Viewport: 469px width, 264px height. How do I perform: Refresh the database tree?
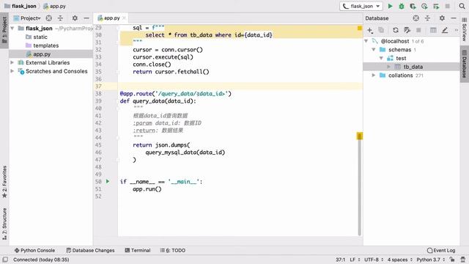click(396, 30)
